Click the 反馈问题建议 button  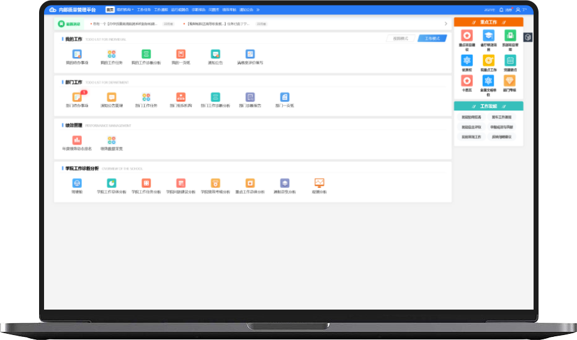502,136
